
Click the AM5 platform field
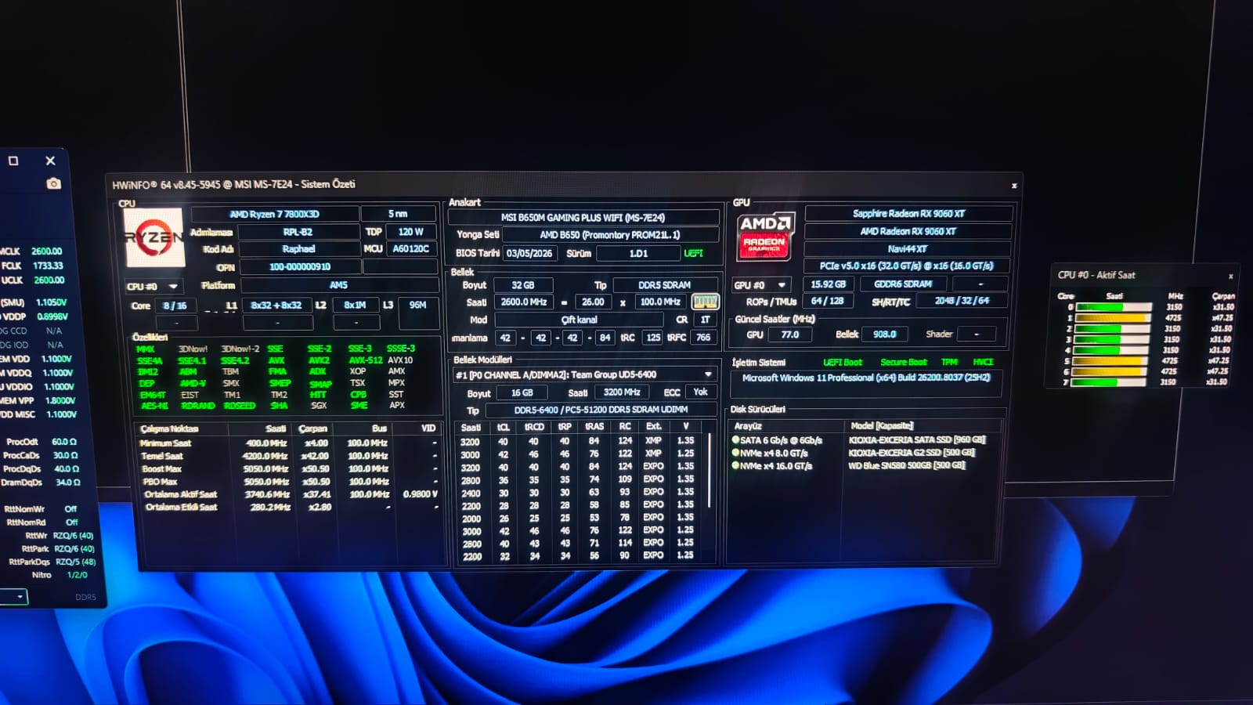[338, 285]
